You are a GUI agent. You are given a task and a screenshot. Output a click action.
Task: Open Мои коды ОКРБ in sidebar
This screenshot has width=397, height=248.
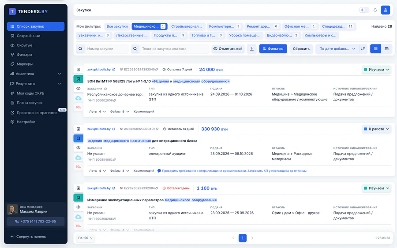36,93
